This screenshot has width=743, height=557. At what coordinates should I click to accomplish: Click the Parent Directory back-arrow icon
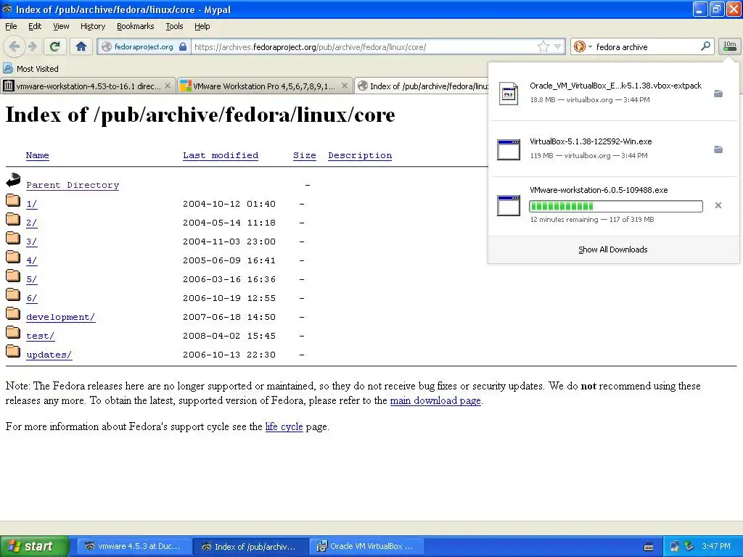click(x=13, y=180)
